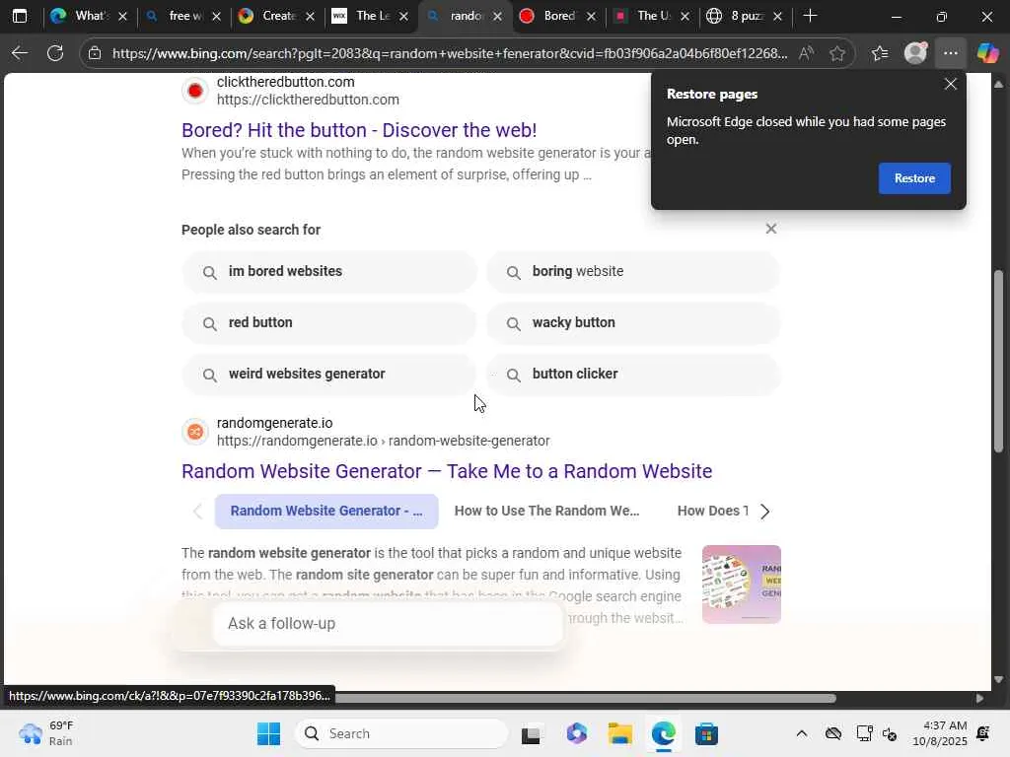This screenshot has width=1010, height=757.
Task: Go back to the previous page
Action: click(x=20, y=53)
